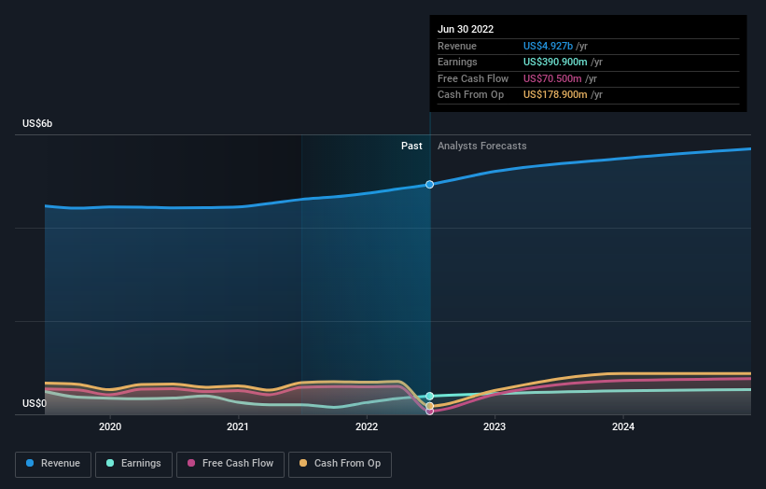Screen dimensions: 766x489
Task: Toggle the Cash From Op legend button
Action: coord(340,464)
